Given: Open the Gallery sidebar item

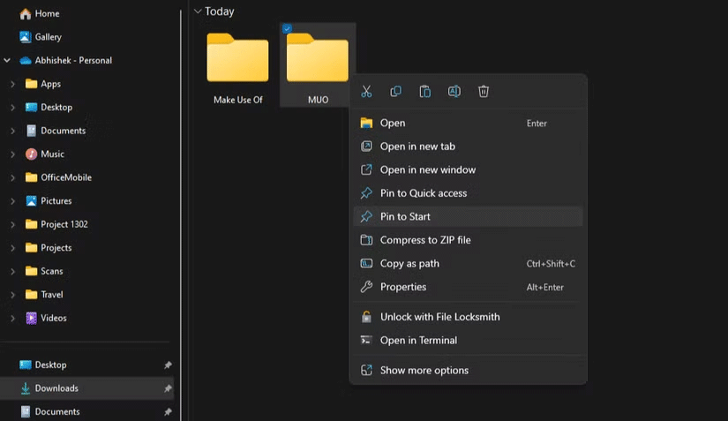Looking at the screenshot, I should (48, 37).
